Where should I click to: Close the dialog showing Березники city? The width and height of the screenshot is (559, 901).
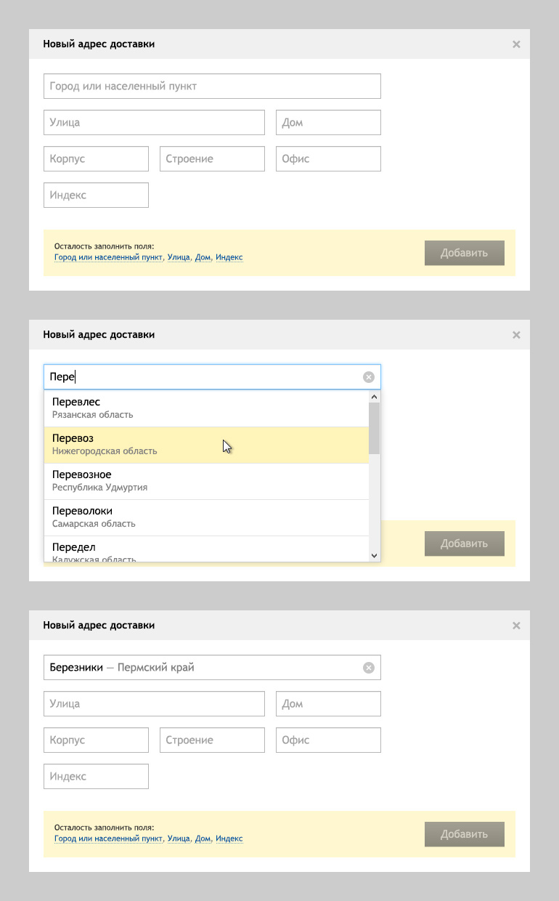516,626
